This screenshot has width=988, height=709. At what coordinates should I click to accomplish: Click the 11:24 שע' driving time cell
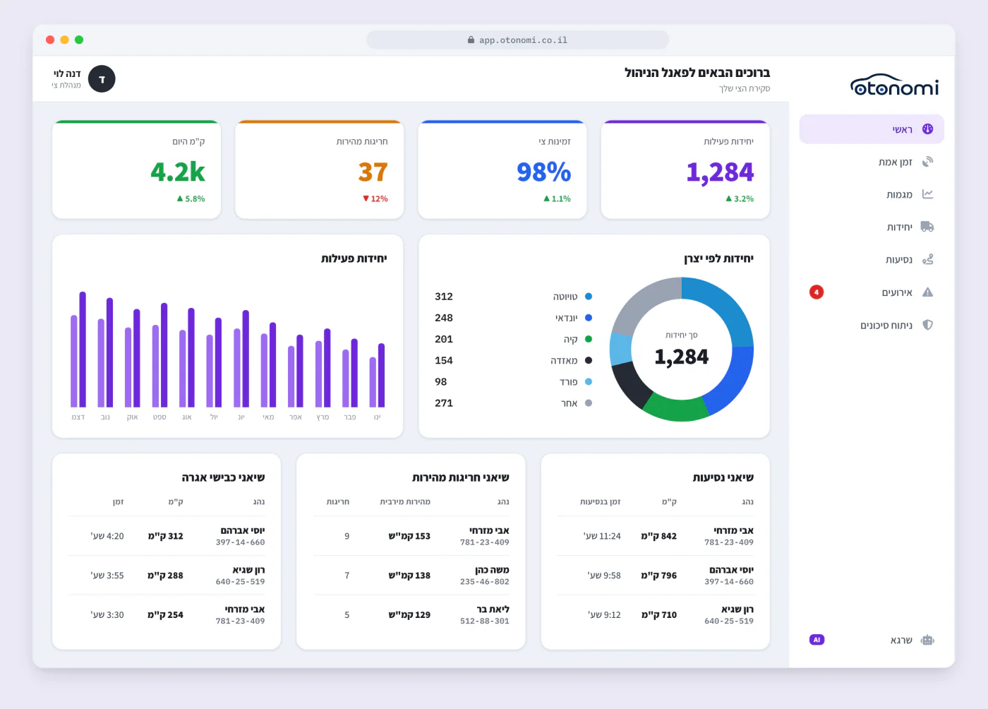[602, 536]
